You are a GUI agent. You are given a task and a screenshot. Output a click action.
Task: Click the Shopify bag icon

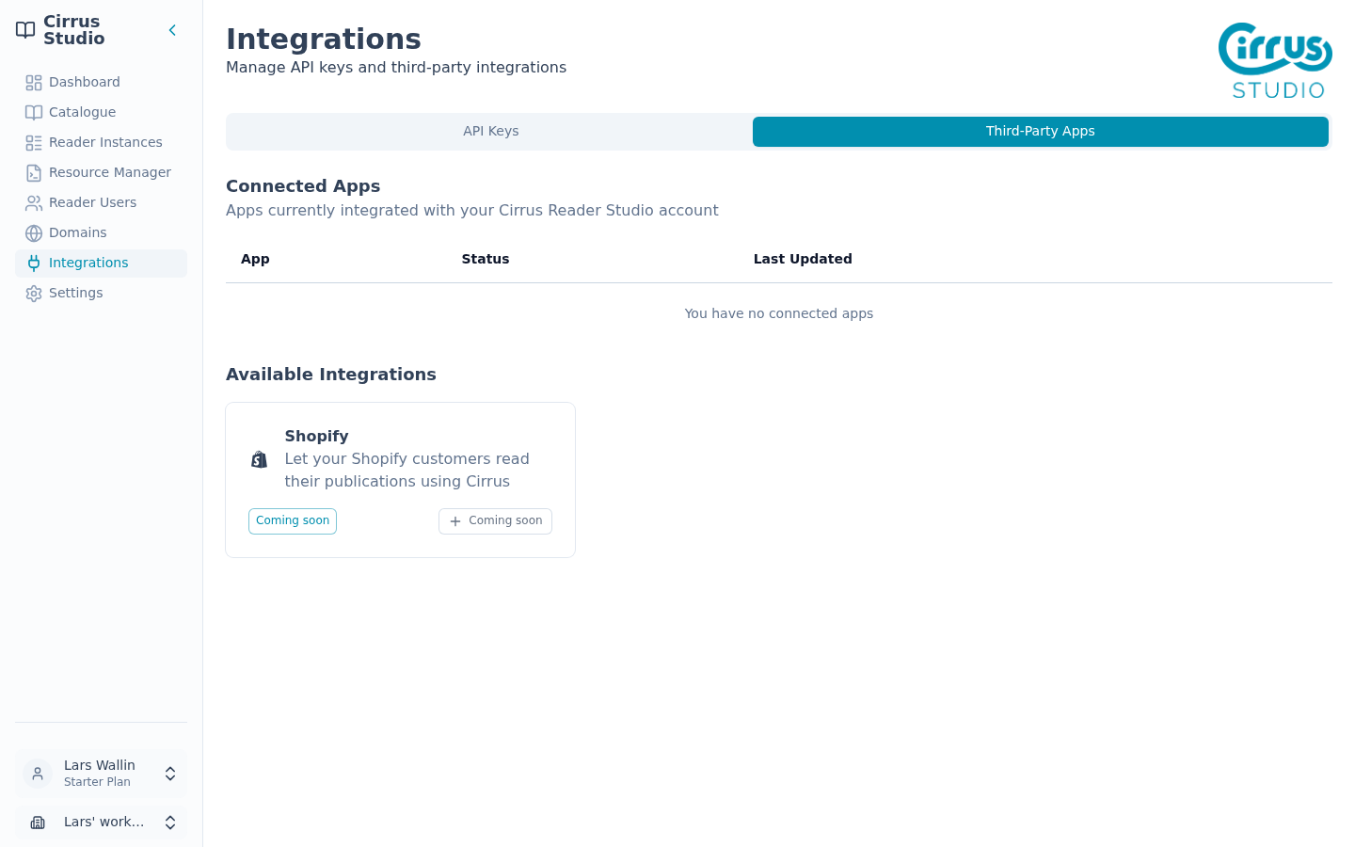260,459
